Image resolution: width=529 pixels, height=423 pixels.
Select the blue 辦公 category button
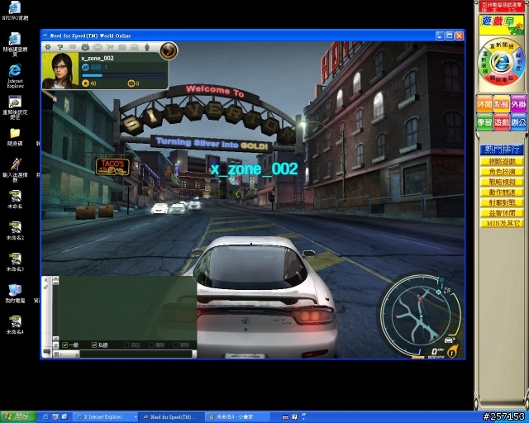click(x=518, y=122)
